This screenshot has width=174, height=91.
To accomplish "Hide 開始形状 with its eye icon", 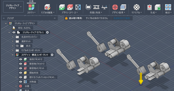I will 20,73.
